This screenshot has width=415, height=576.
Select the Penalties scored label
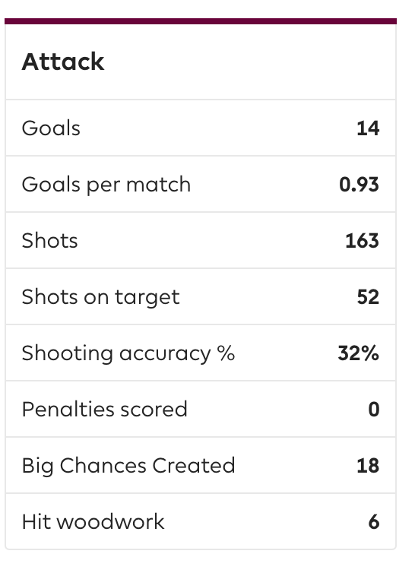tap(105, 410)
